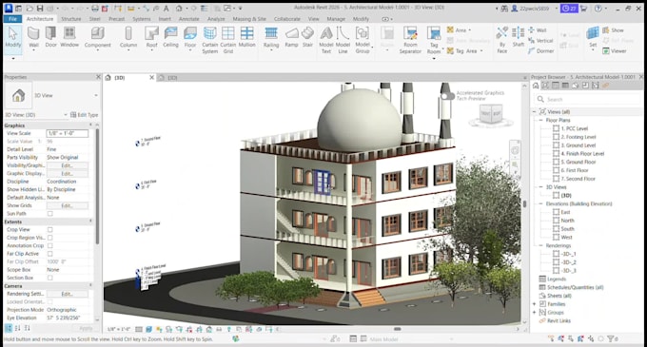The width and height of the screenshot is (647, 347).
Task: Click the Properties panel vertical scrollbar
Action: pos(97,186)
